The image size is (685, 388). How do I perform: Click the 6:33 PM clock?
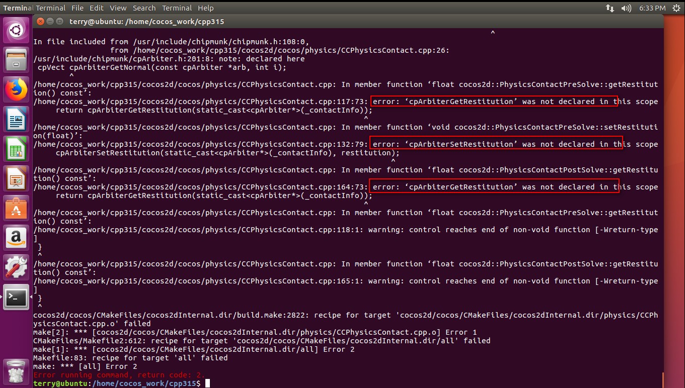coord(652,8)
